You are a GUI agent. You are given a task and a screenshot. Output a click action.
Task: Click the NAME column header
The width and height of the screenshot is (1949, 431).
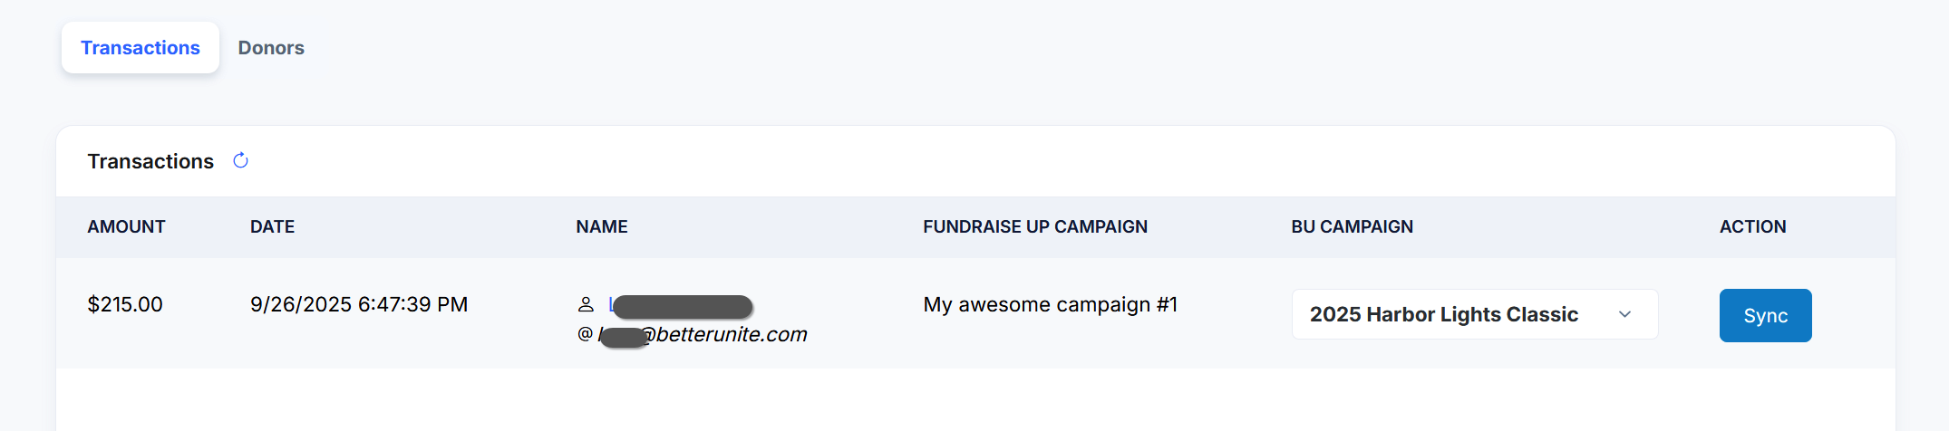tap(602, 226)
